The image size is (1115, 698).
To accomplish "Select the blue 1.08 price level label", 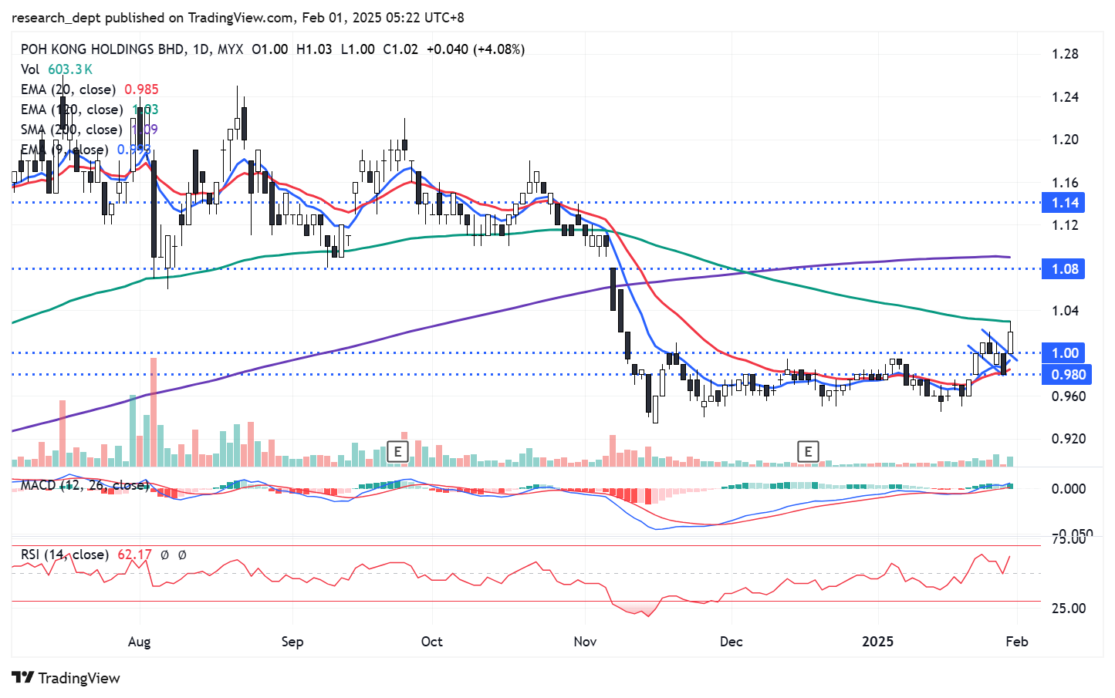I will pos(1064,269).
